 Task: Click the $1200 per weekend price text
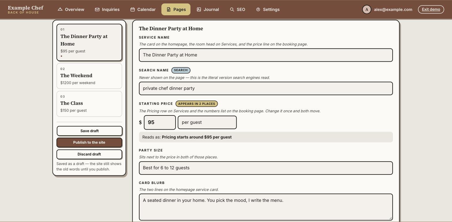click(78, 83)
